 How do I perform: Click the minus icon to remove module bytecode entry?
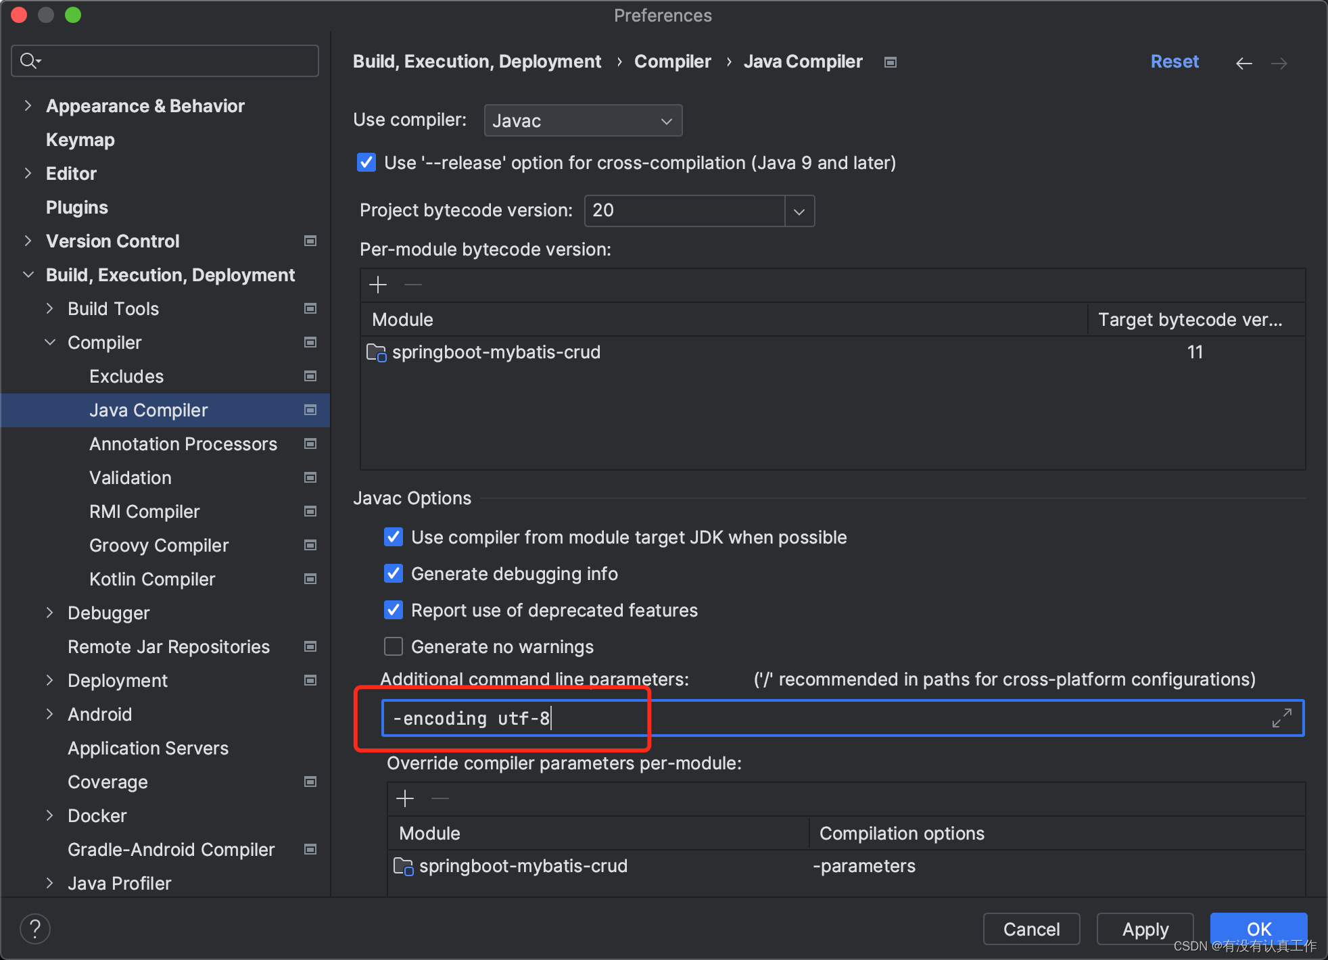coord(413,285)
